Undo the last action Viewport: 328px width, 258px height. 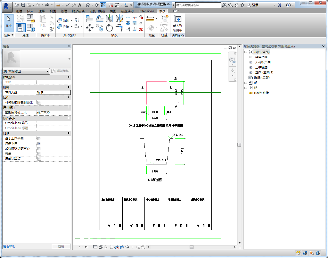(x=38, y=5)
